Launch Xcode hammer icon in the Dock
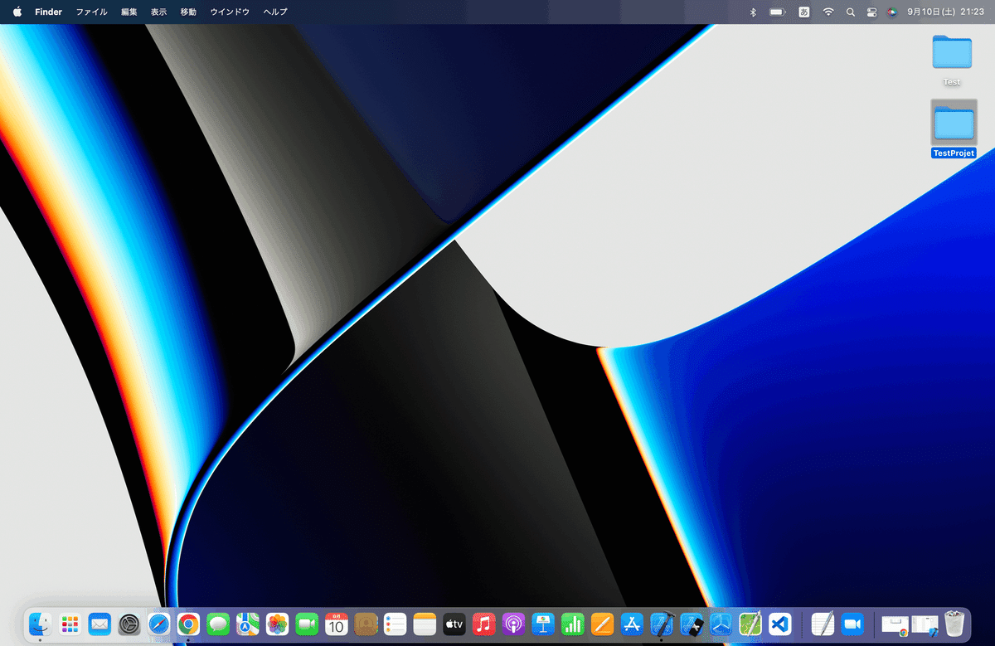This screenshot has height=646, width=995. 662,624
